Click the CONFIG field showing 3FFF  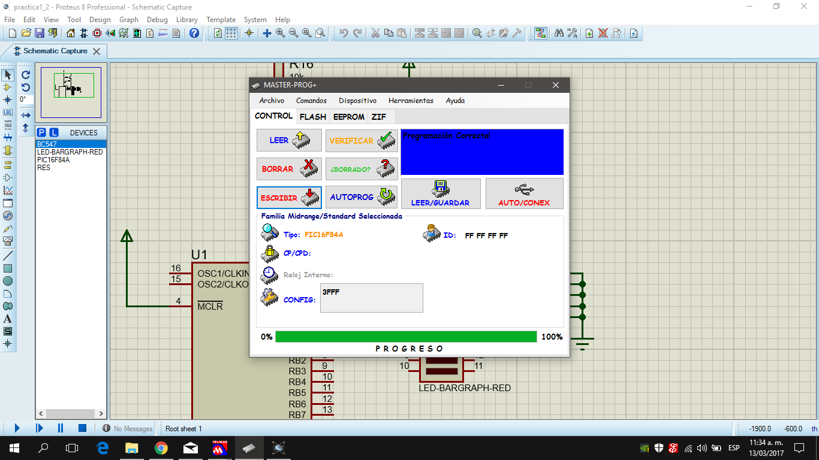tap(372, 298)
